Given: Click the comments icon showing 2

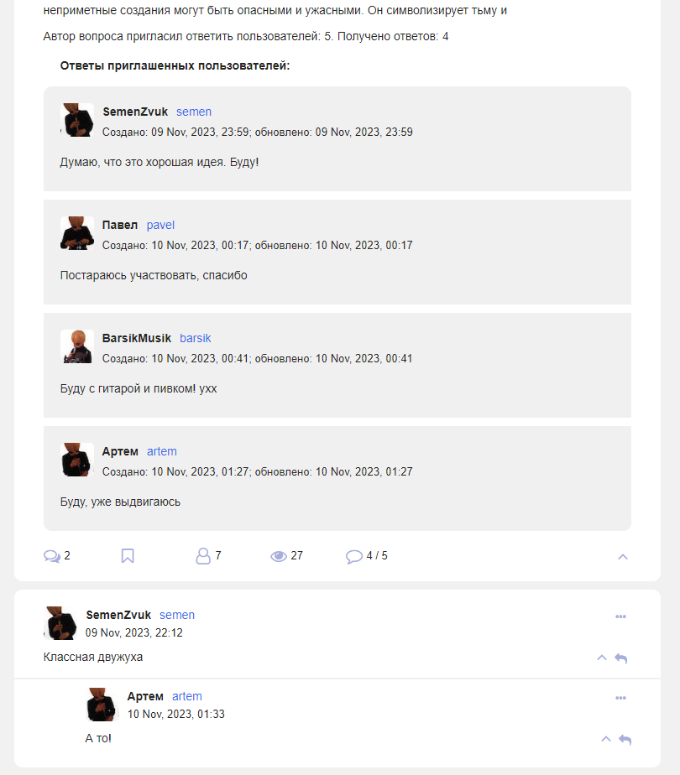Looking at the screenshot, I should tap(52, 556).
